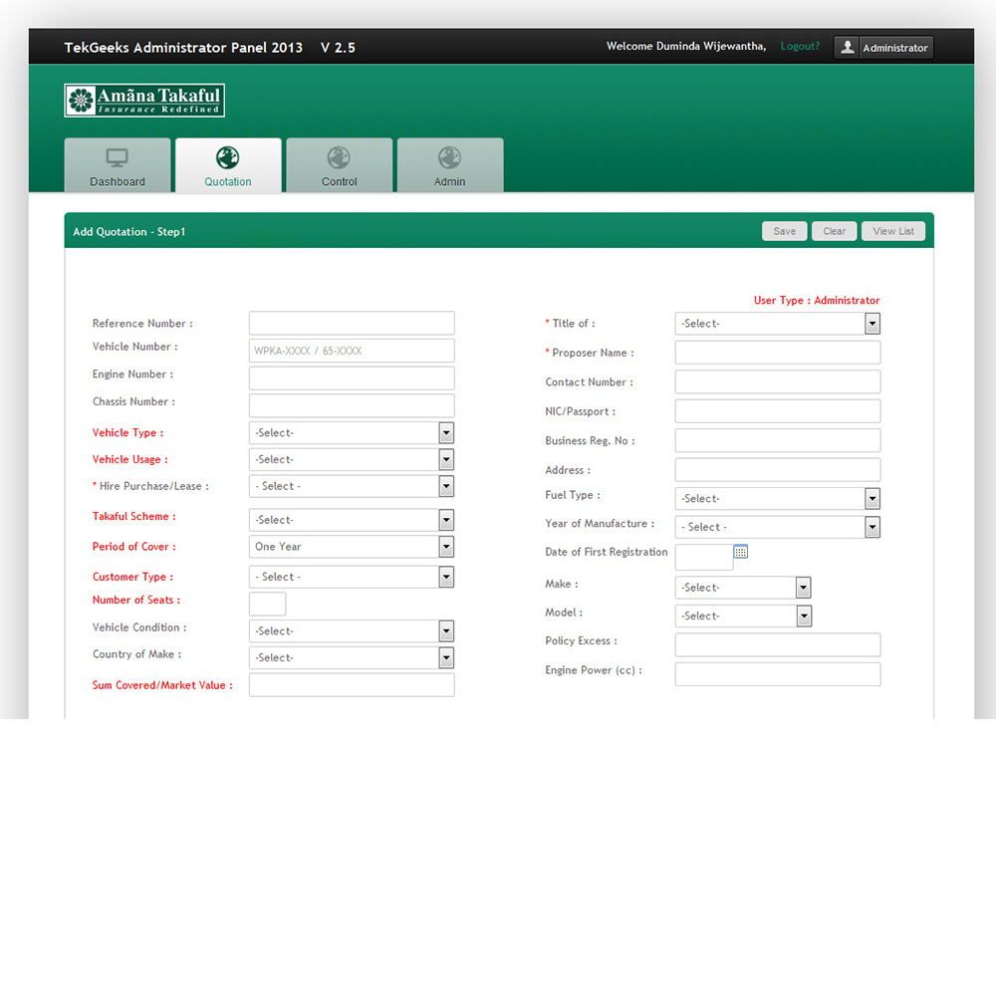The image size is (996, 996).
Task: Expand the Year of Manufacture dropdown
Action: (777, 527)
